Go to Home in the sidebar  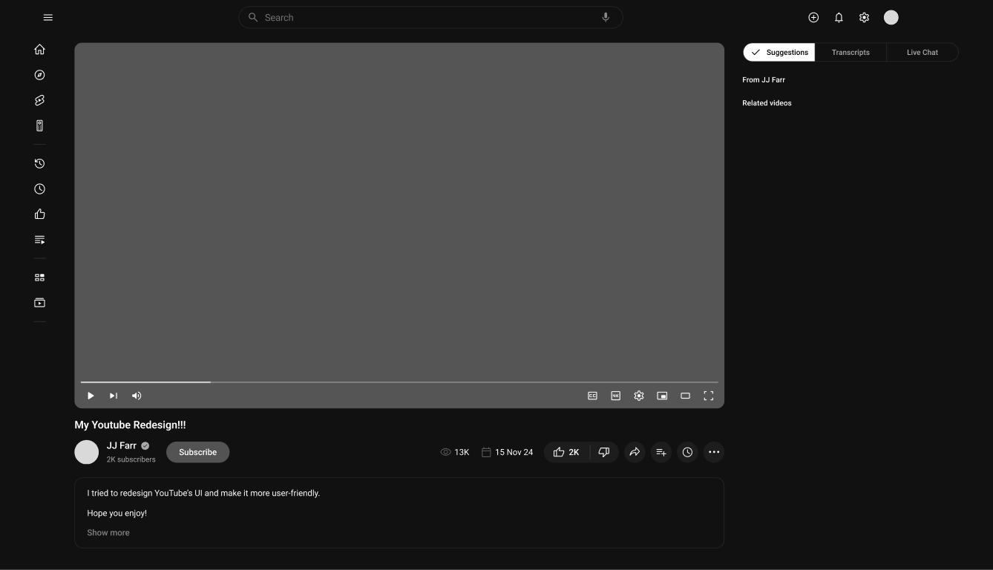(x=40, y=50)
